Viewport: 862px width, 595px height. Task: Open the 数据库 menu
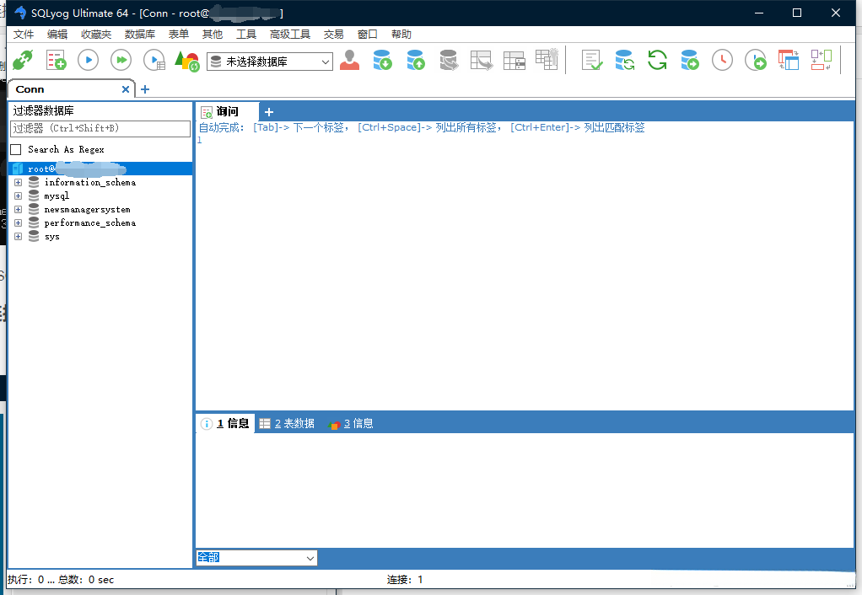click(140, 34)
